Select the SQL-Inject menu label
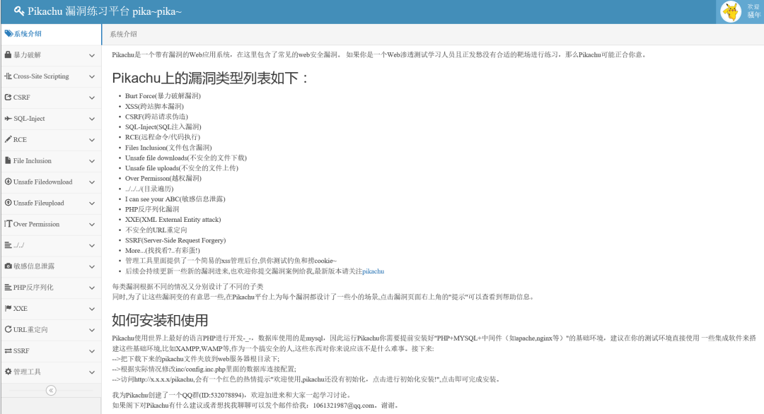 point(29,119)
